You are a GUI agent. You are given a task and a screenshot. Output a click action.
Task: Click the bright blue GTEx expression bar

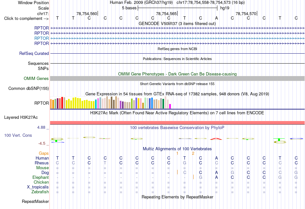152,103
